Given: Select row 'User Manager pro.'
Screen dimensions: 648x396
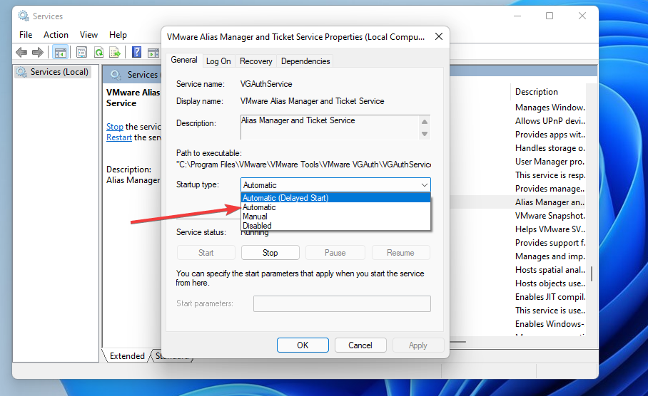Looking at the screenshot, I should click(550, 162).
